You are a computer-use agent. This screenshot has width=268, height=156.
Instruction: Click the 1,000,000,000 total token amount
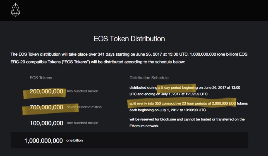point(44,141)
